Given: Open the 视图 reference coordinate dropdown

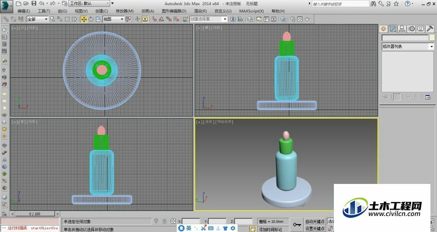Looking at the screenshot, I should point(113,19).
